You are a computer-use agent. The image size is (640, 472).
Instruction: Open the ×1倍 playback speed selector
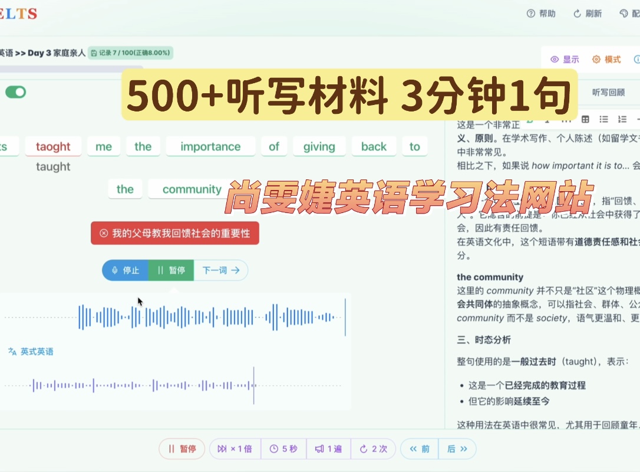tap(235, 449)
